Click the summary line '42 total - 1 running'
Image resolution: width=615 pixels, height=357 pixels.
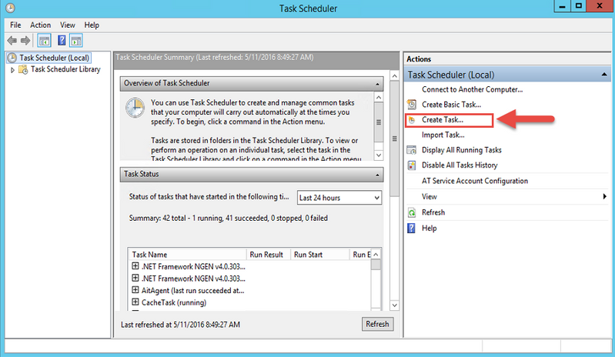229,218
